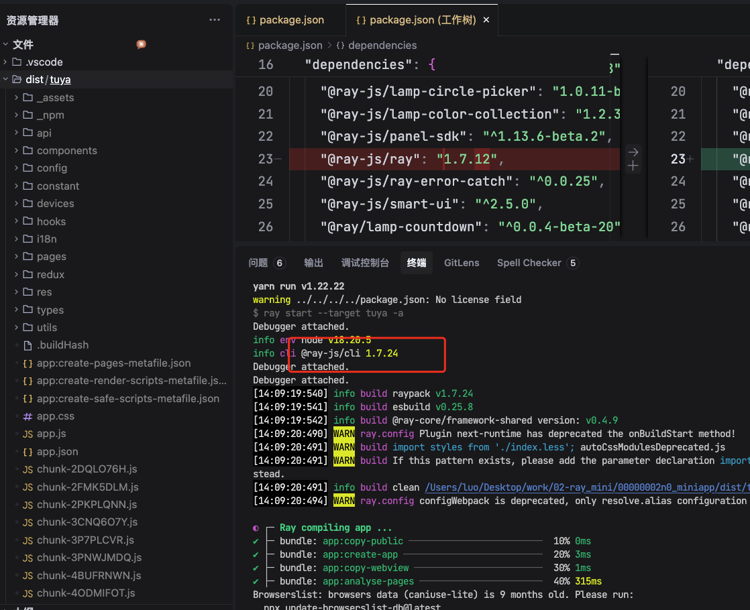Click the 资源管理器 sidebar title
750x610 pixels.
[x=32, y=21]
